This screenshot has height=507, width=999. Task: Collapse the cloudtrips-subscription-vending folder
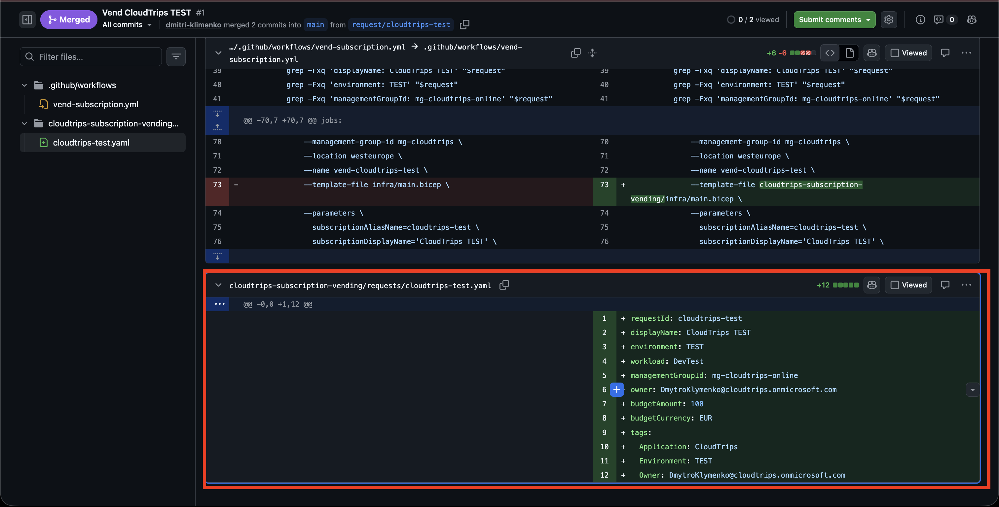coord(24,124)
